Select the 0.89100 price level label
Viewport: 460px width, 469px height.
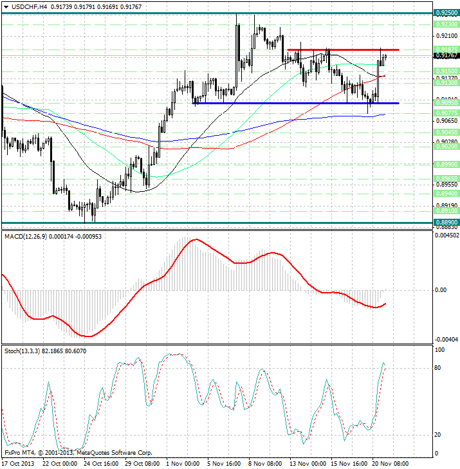tap(446, 211)
